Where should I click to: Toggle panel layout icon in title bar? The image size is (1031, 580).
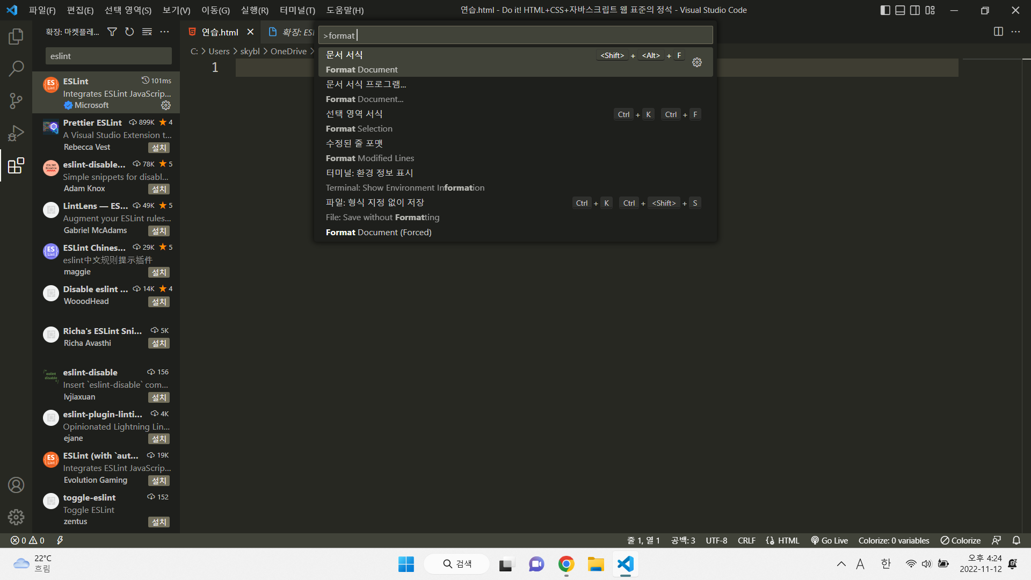[x=901, y=10]
